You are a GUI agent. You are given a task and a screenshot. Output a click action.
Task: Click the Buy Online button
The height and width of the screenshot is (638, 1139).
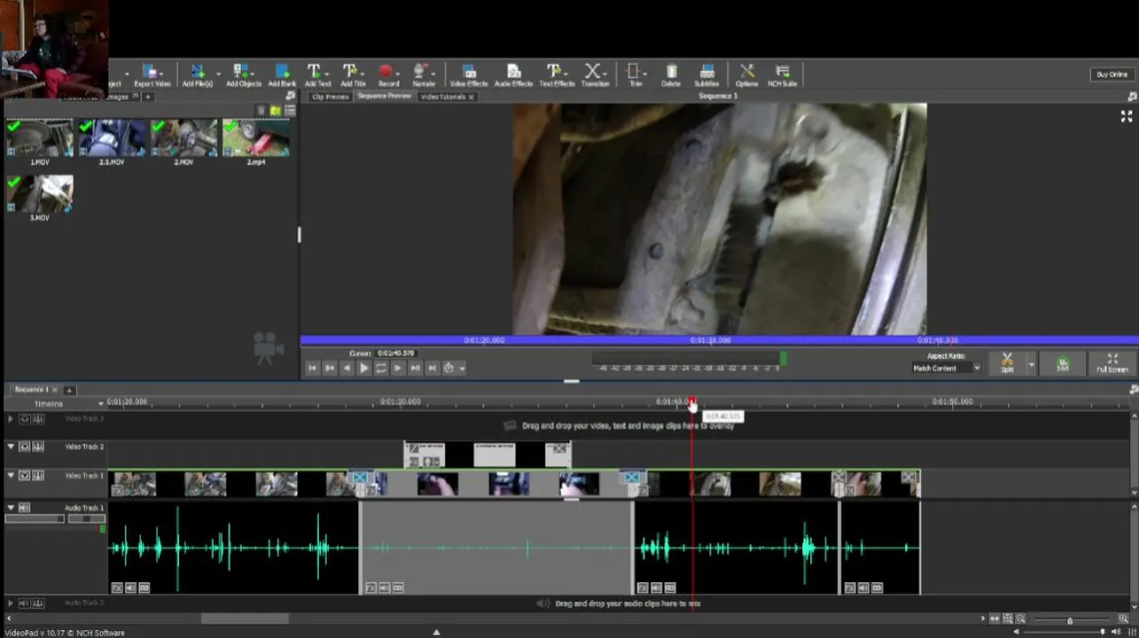(1112, 74)
